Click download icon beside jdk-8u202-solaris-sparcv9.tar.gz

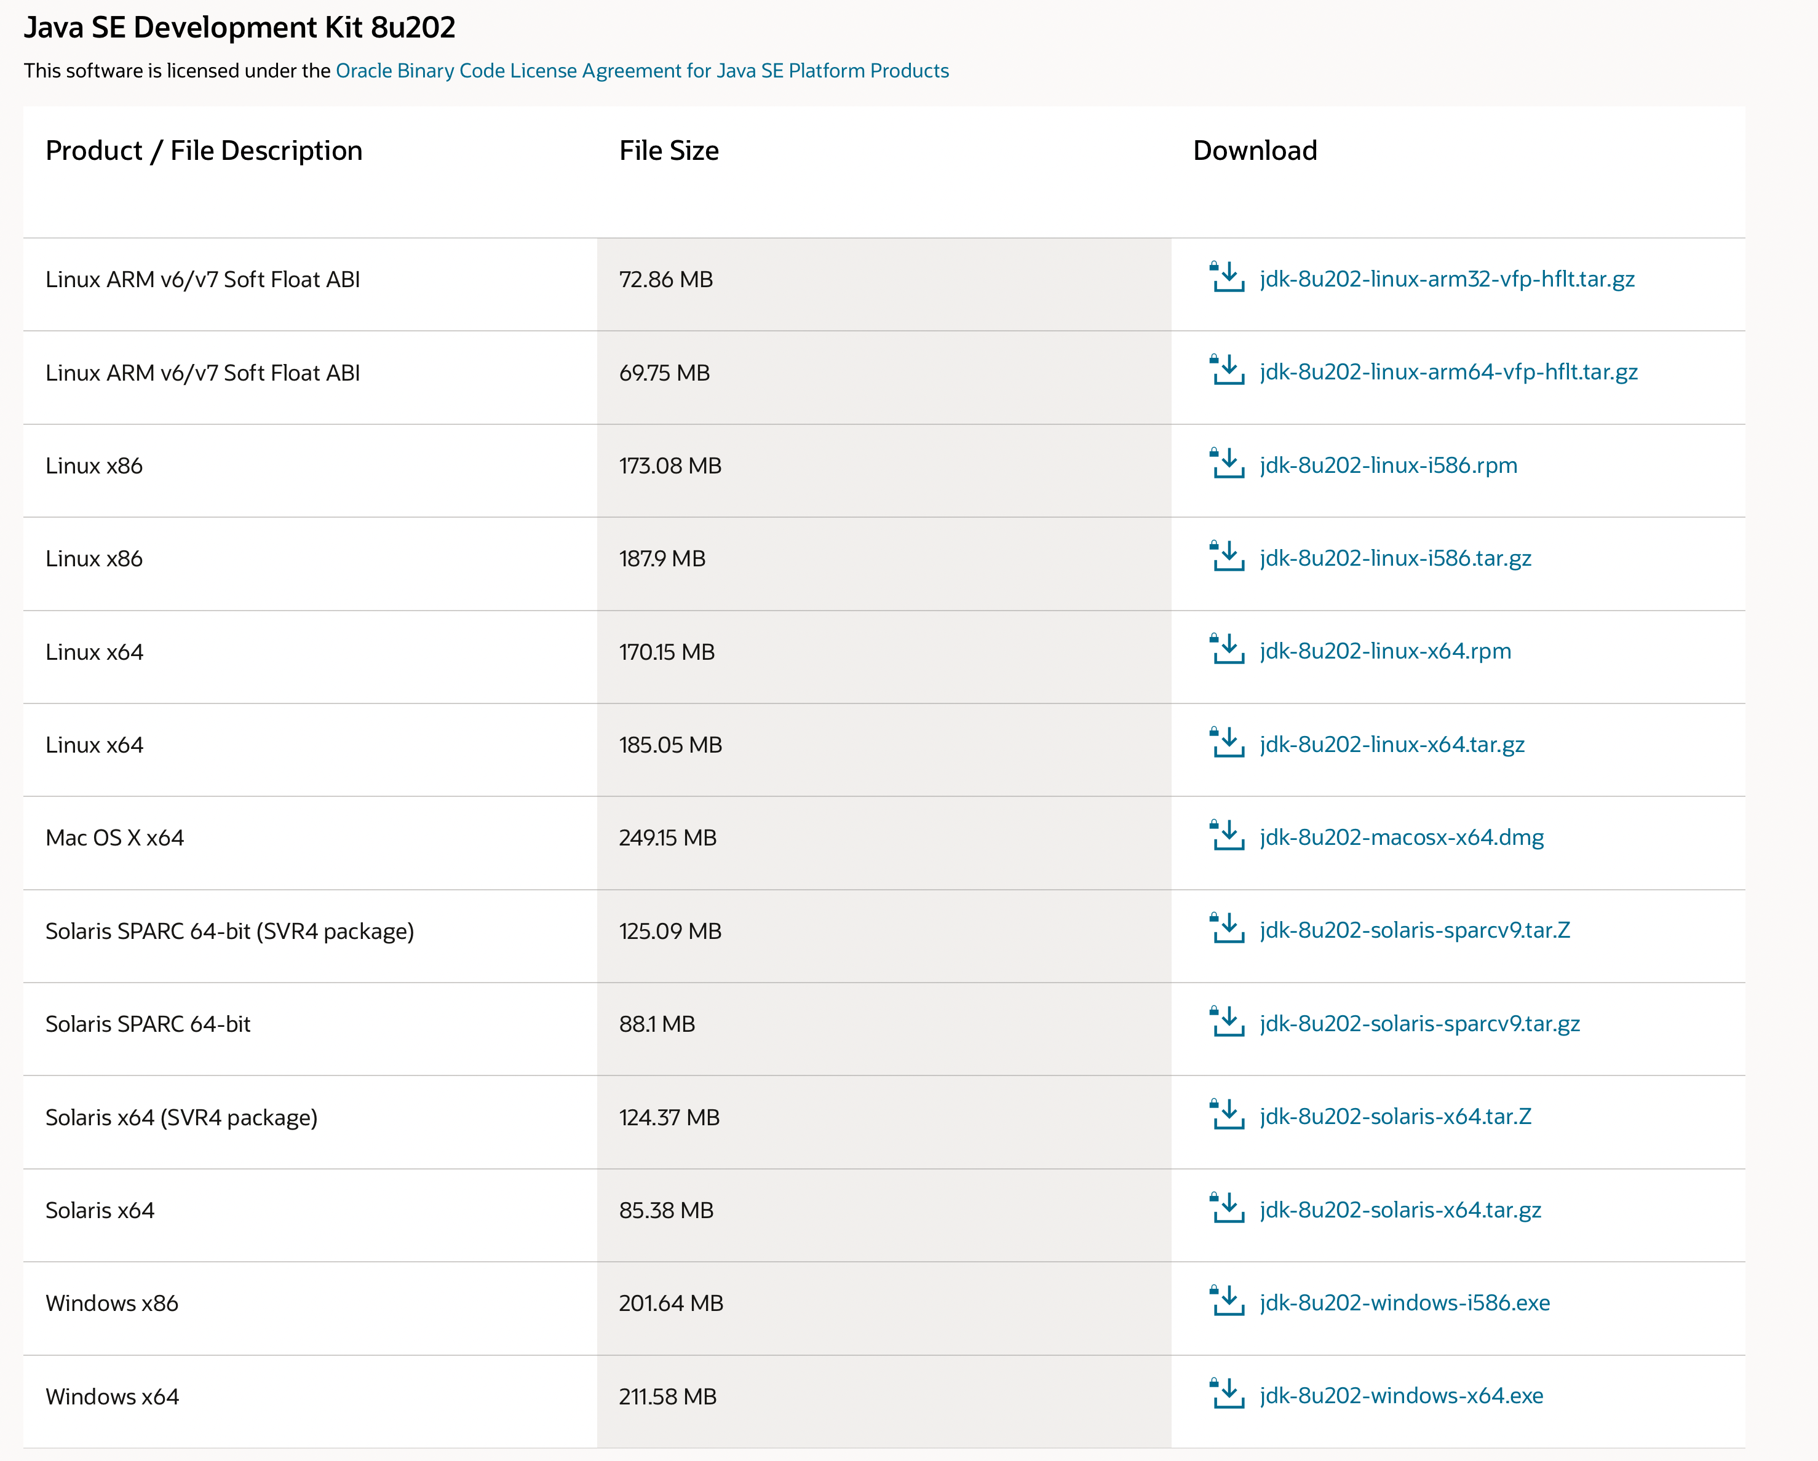(1227, 1022)
